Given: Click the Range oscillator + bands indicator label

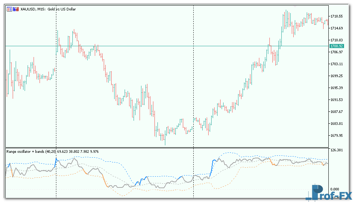Looking at the screenshot, I should click(x=30, y=151).
